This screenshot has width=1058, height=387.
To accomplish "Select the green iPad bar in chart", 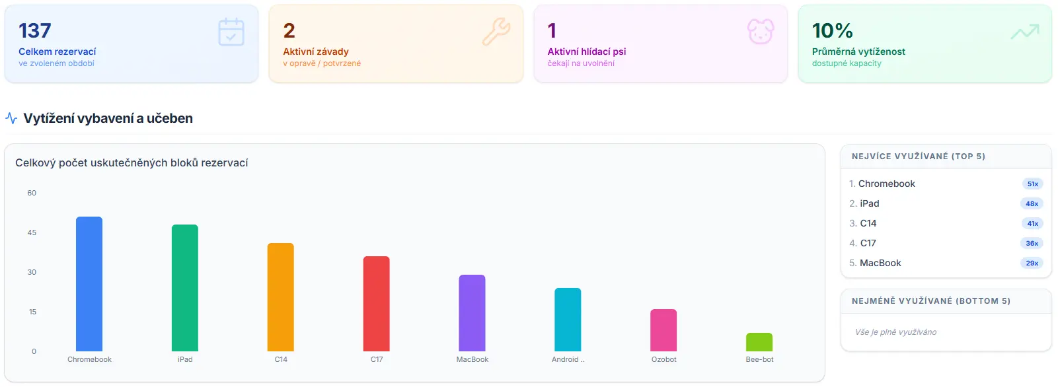I will click(185, 288).
